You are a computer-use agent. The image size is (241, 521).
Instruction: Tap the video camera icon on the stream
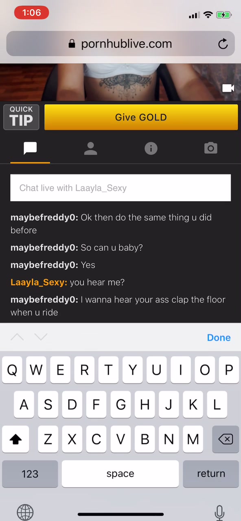click(x=228, y=88)
